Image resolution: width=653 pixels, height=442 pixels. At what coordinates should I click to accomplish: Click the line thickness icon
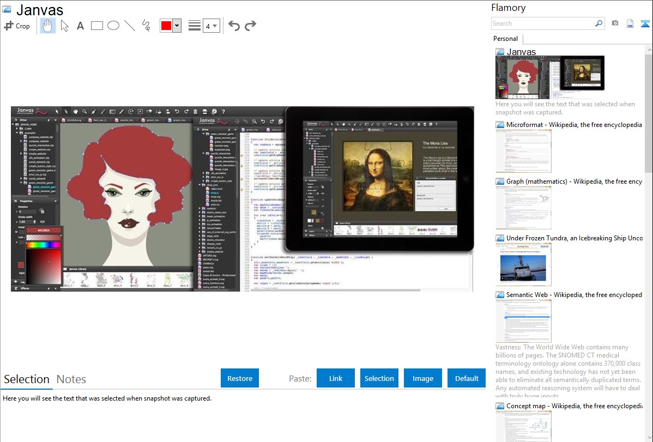tap(195, 26)
